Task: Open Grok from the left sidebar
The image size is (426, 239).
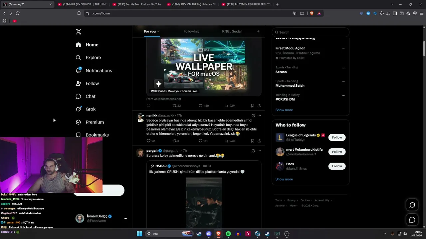Action: pyautogui.click(x=86, y=109)
